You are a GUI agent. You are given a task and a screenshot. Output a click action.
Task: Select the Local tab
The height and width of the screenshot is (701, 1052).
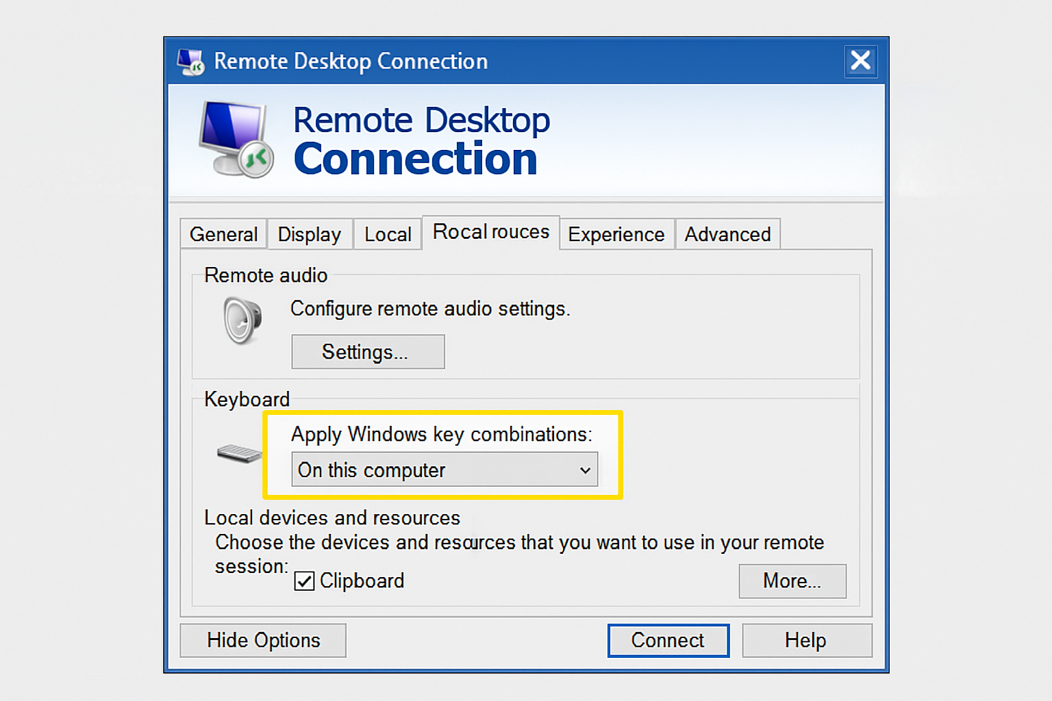[x=387, y=233]
